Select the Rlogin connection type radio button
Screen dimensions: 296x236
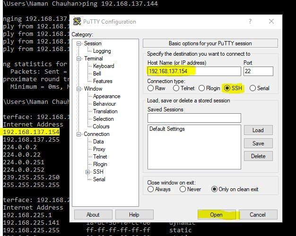(201, 88)
